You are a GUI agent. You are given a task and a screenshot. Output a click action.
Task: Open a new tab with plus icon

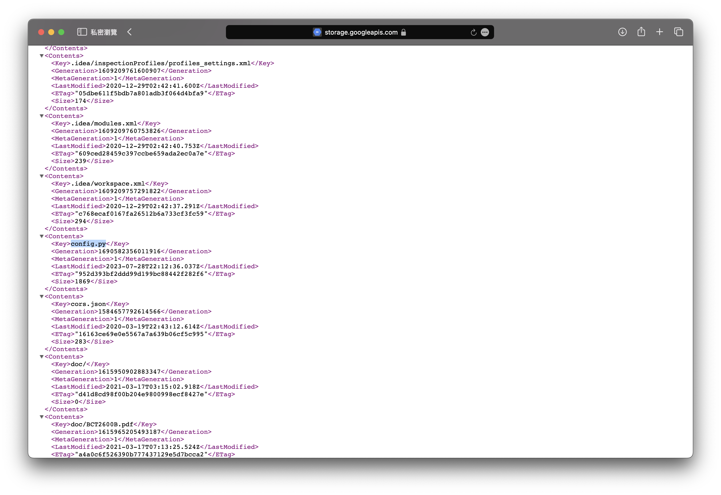[x=659, y=32]
